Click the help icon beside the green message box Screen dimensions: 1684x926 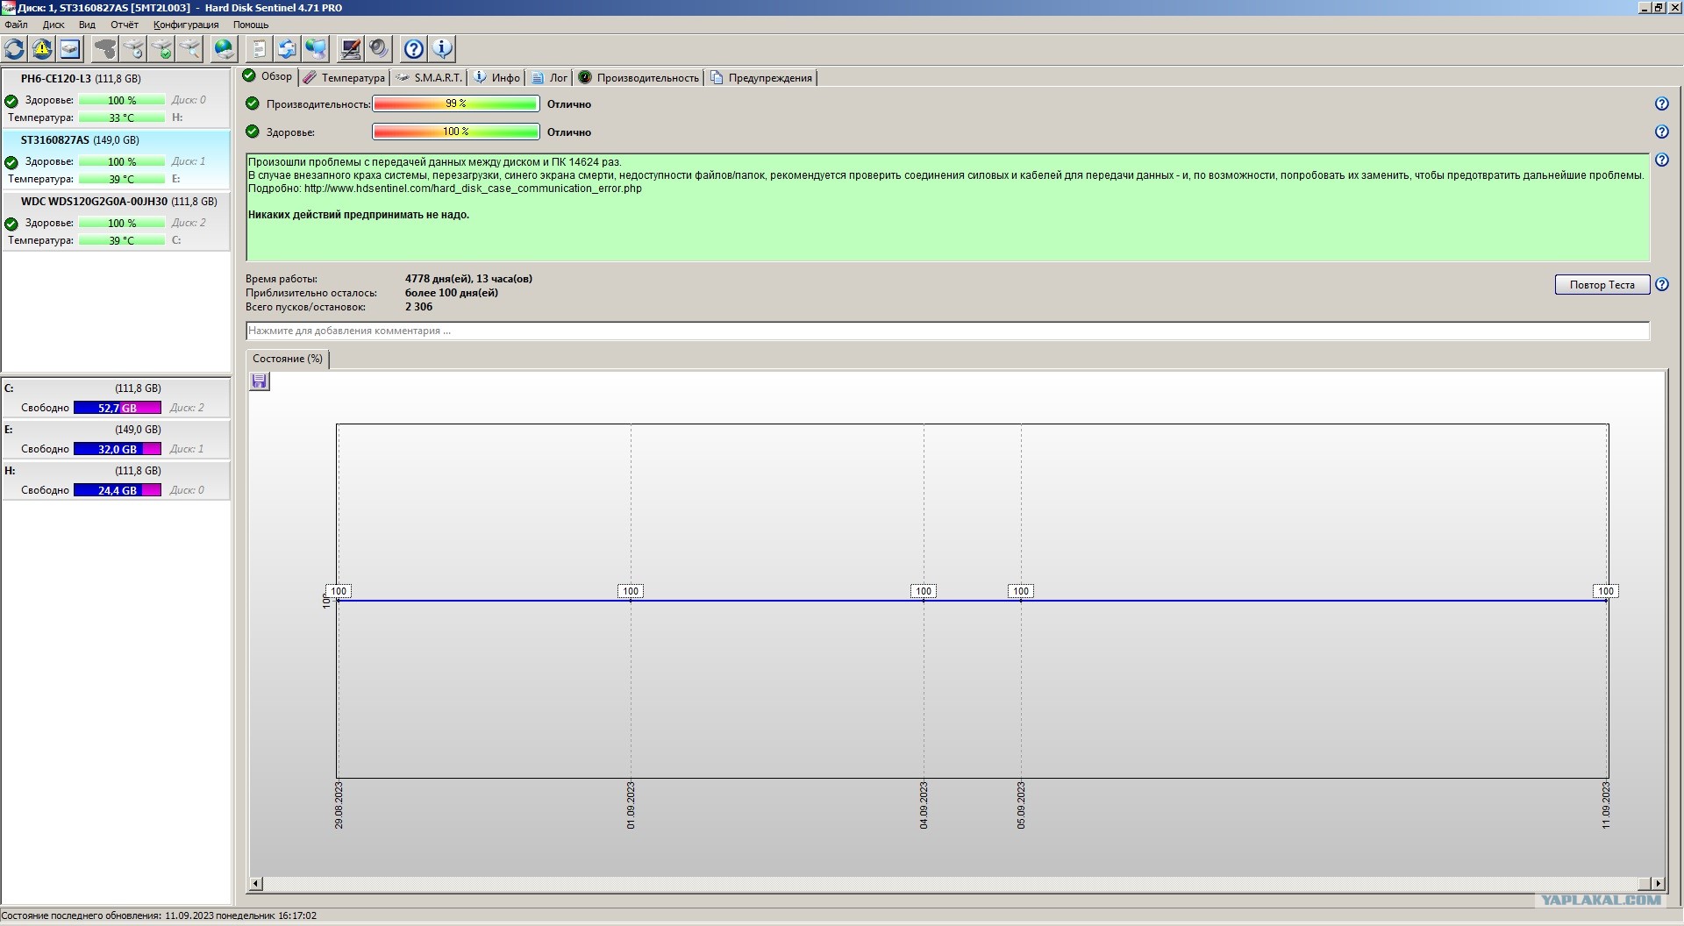pos(1661,160)
